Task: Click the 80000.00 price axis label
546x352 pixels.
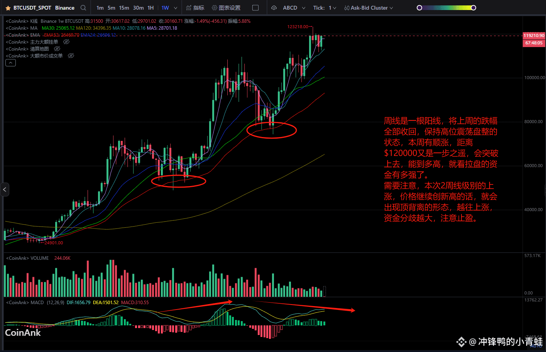Action: (x=533, y=122)
